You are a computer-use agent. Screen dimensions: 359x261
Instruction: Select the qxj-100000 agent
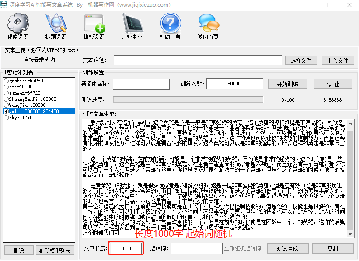pyautogui.click(x=6, y=87)
